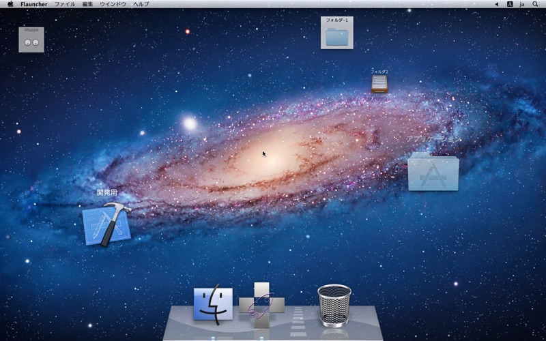546x341 pixels.
Task: Open the 編集 menu
Action: coord(87,4)
